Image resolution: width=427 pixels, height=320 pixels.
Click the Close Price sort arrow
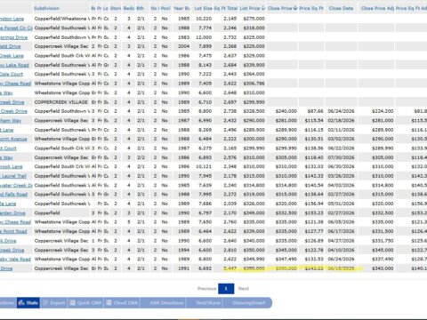point(295,8)
